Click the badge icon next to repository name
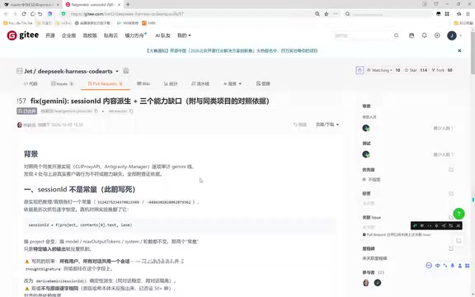The height and width of the screenshot is (297, 475). [x=126, y=71]
